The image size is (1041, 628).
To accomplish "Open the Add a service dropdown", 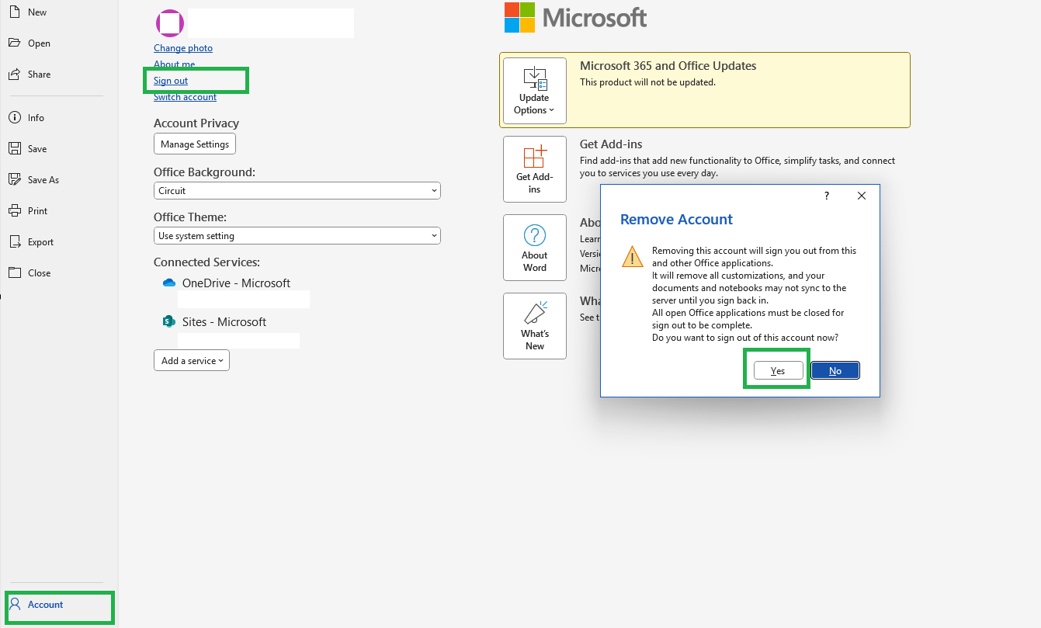I will pyautogui.click(x=192, y=361).
